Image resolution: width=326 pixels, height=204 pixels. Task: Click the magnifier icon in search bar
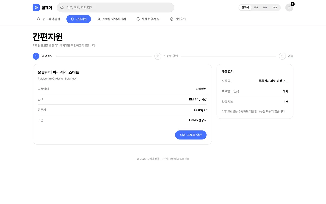62,8
